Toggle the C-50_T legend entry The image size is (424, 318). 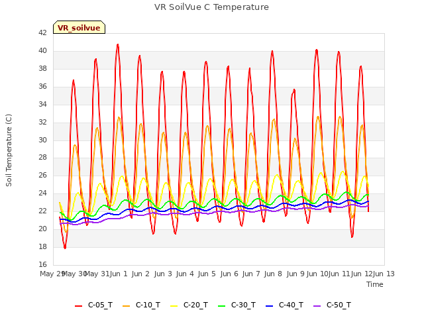click(332, 305)
